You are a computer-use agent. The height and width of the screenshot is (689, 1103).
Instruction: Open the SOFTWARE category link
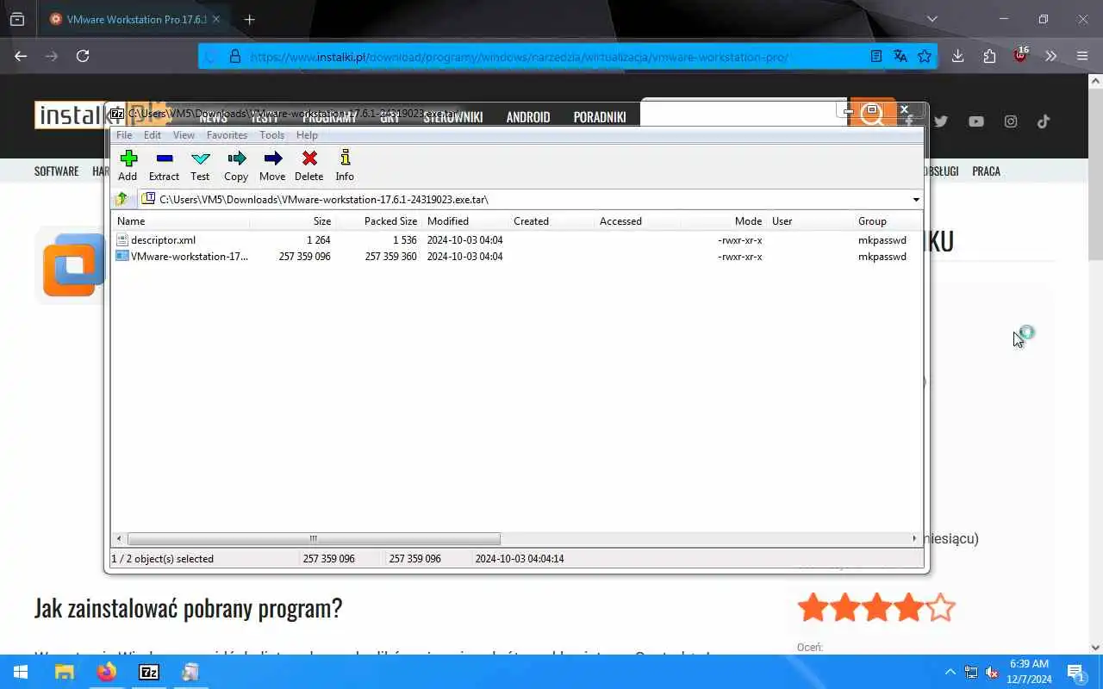(56, 171)
